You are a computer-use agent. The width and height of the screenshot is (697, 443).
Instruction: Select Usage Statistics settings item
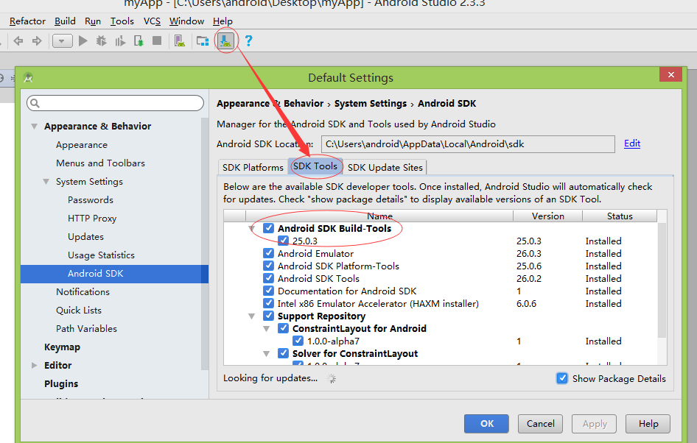coord(101,255)
